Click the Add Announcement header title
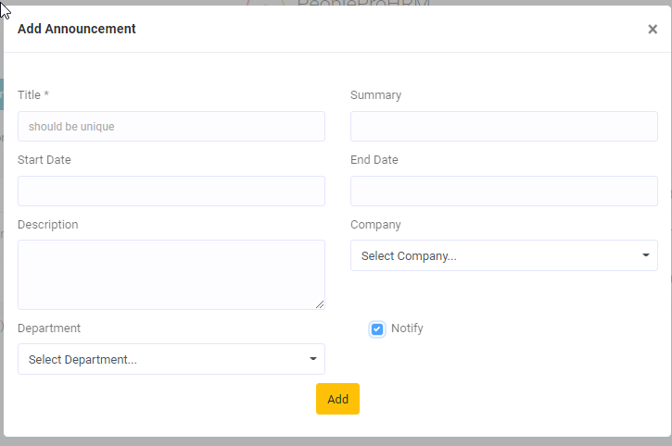This screenshot has height=446, width=672. click(77, 29)
